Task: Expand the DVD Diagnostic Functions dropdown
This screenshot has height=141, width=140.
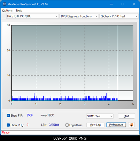Action: (79, 16)
